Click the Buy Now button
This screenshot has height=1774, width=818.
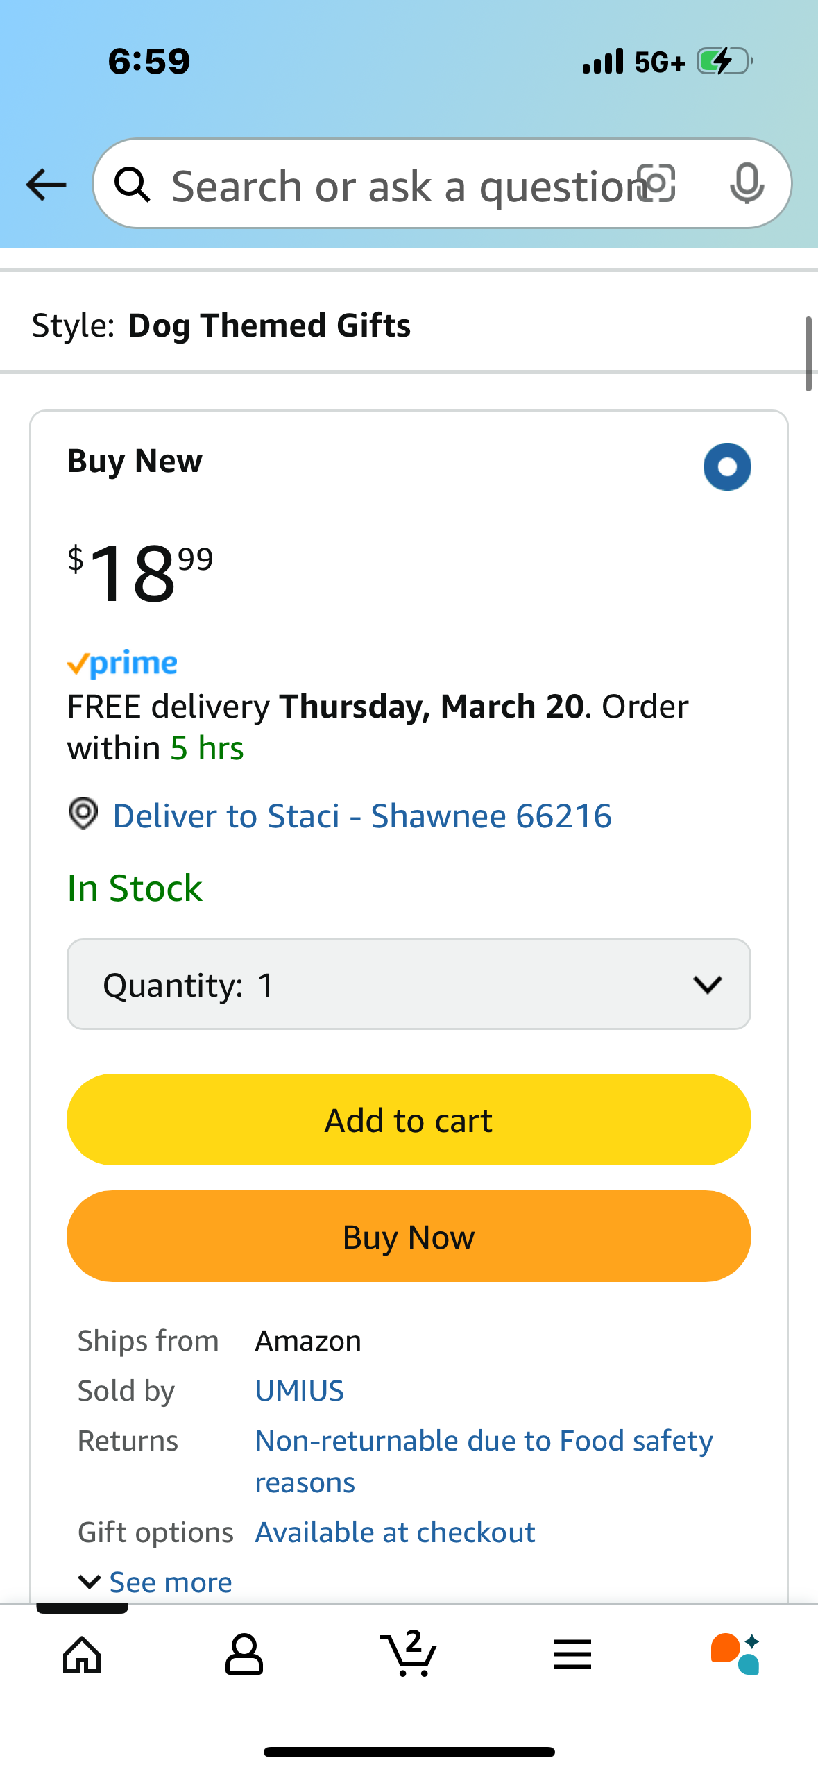tap(409, 1236)
